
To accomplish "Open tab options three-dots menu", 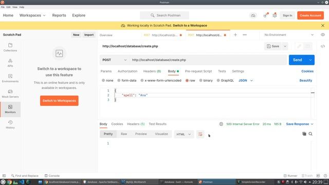I will 245,35.
